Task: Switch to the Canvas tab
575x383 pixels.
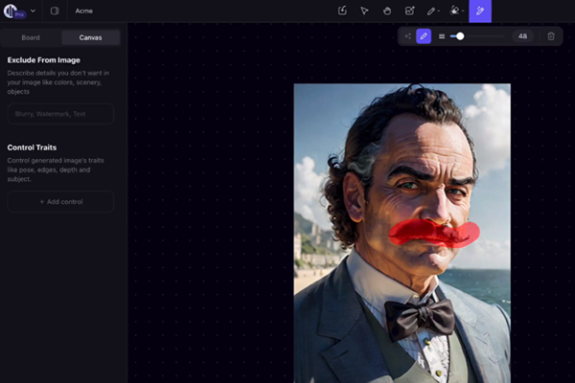Action: point(90,37)
